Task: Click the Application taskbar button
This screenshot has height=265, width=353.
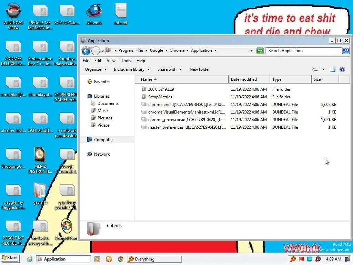Action: [x=63, y=259]
